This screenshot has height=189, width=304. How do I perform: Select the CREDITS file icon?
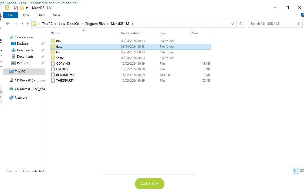click(x=53, y=69)
